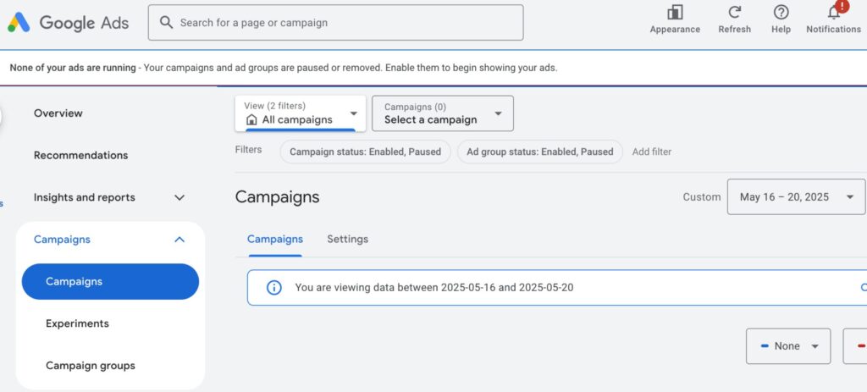The height and width of the screenshot is (392, 867).
Task: Expand Insights and reports section
Action: tap(179, 197)
